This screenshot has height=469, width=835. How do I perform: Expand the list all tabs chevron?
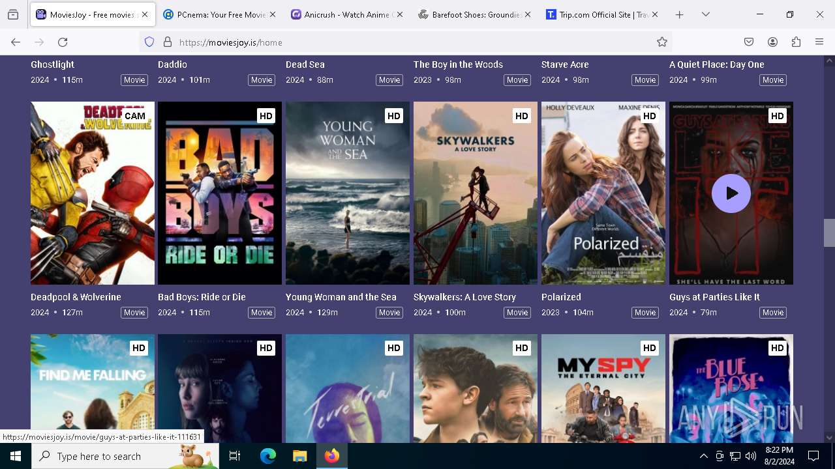coord(705,14)
